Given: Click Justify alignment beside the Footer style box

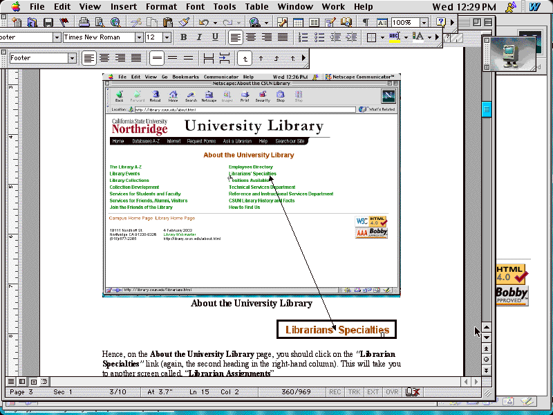Looking at the screenshot, I should pyautogui.click(x=136, y=58).
